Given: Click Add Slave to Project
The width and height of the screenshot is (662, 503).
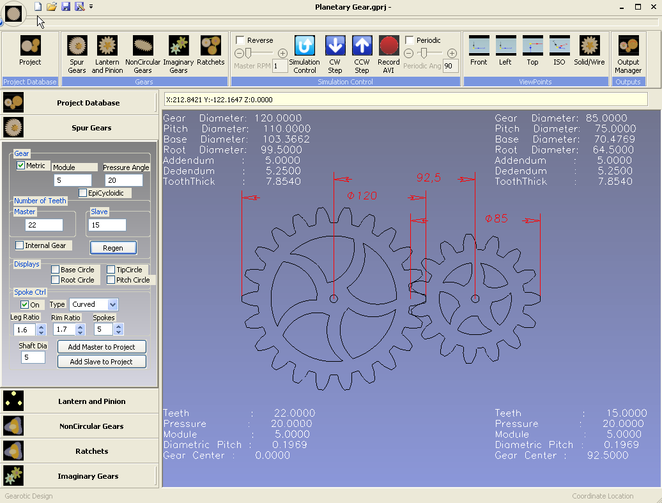Looking at the screenshot, I should click(x=102, y=362).
